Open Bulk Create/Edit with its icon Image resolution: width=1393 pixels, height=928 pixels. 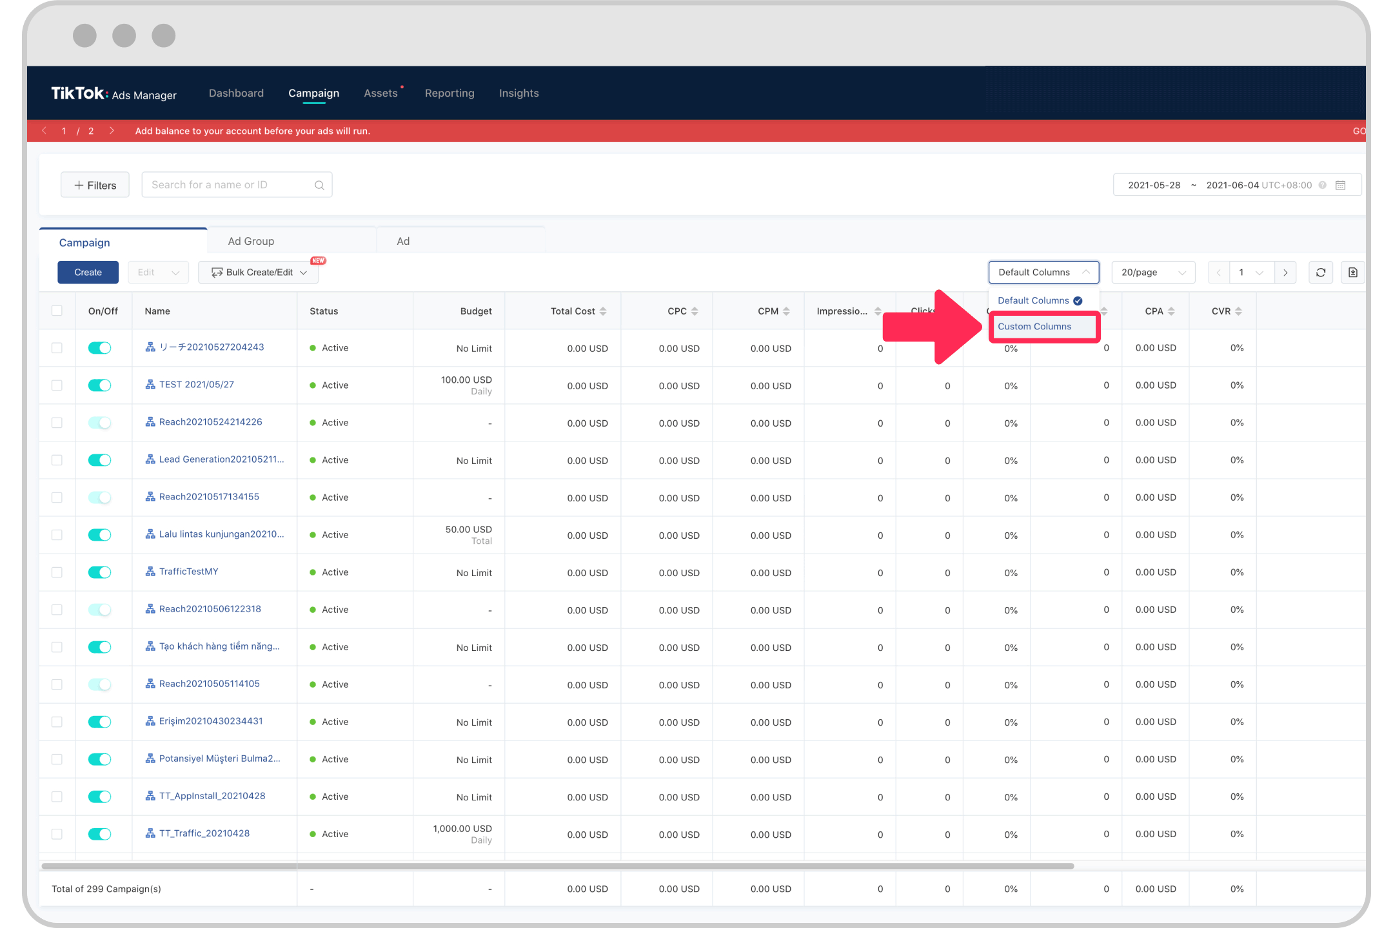(x=217, y=272)
